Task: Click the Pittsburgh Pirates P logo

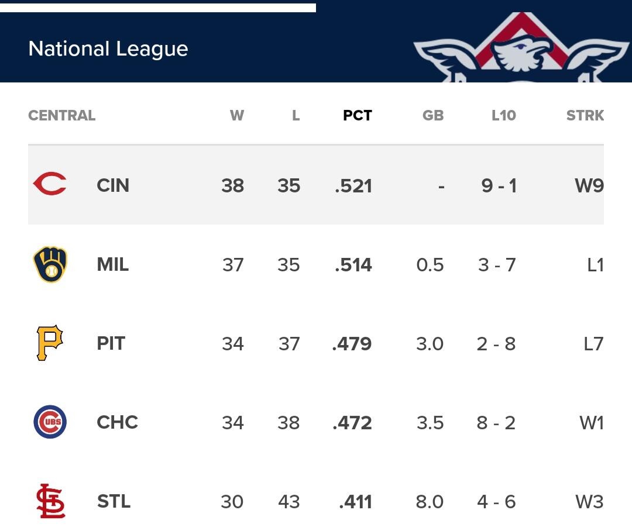Action: pos(50,343)
